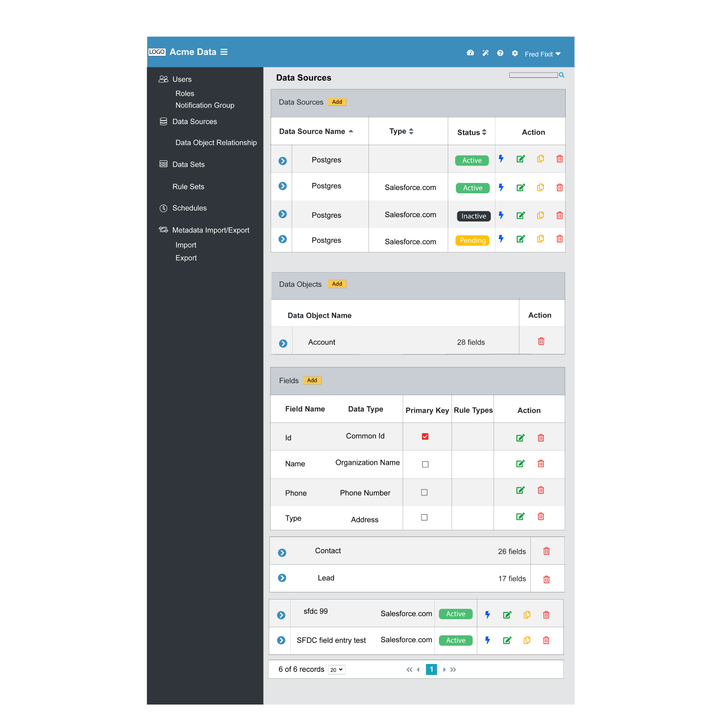This screenshot has height=716, width=716.
Task: Expand the SFDC field entry test row
Action: pyautogui.click(x=281, y=640)
